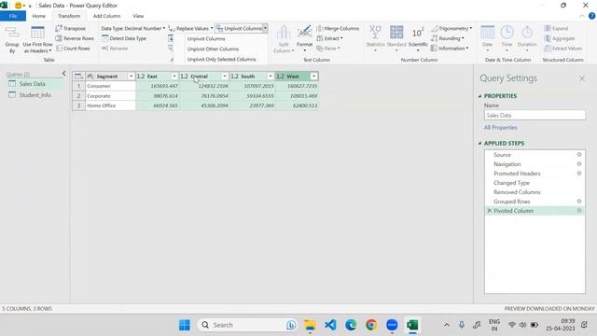Close the Query Settings pane

582,78
